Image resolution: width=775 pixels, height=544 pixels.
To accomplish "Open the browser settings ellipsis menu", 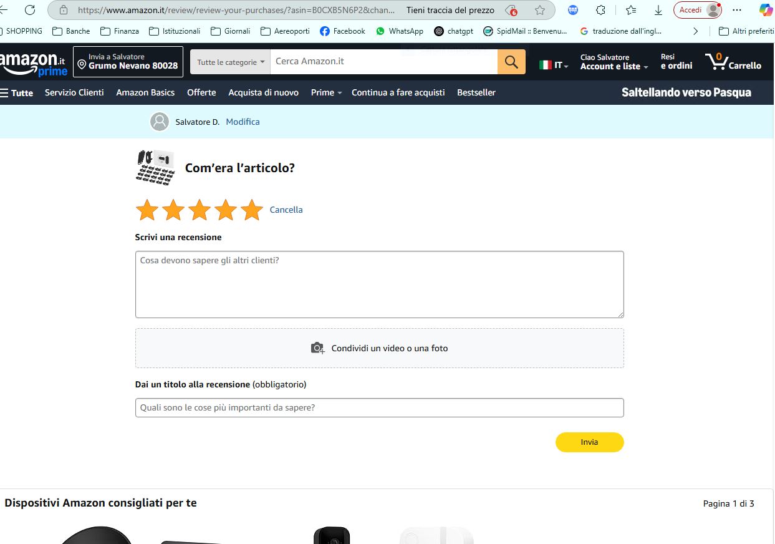I will (x=737, y=10).
